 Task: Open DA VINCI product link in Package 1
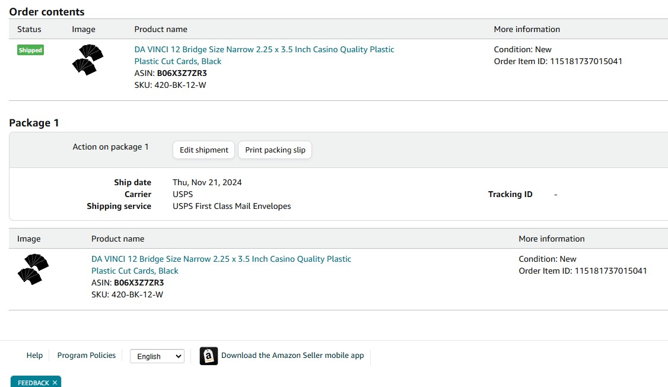coord(221,259)
